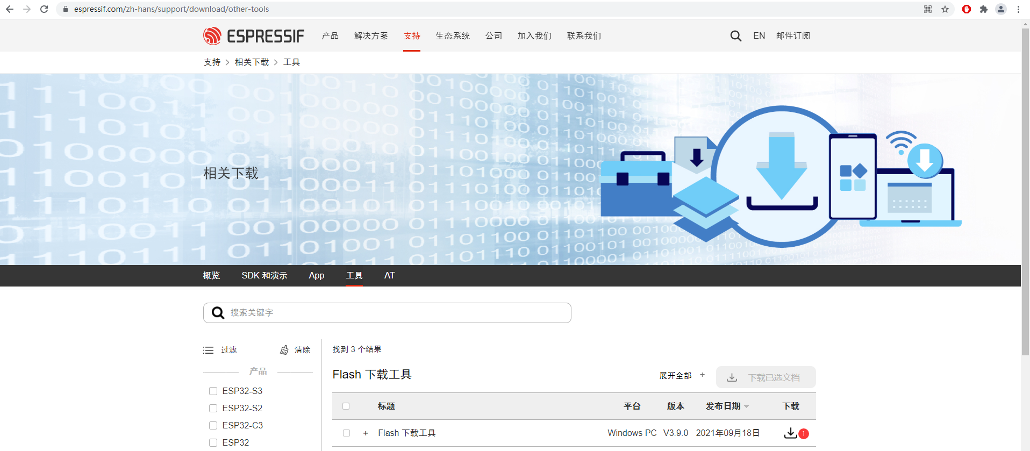Open the 生态系统 menu
This screenshot has width=1030, height=451.
tap(453, 36)
